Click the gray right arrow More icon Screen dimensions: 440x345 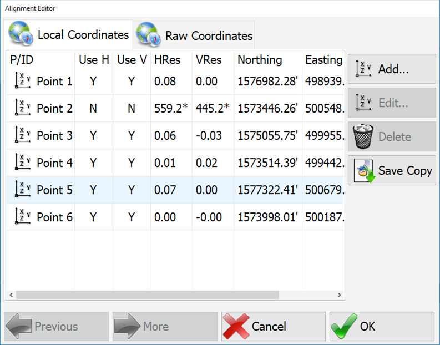click(x=128, y=326)
